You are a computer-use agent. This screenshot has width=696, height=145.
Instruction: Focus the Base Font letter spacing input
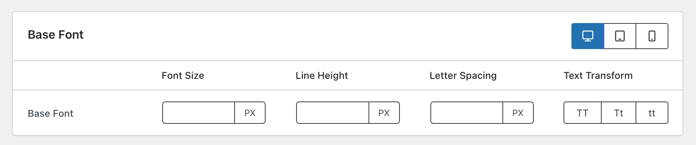click(467, 113)
